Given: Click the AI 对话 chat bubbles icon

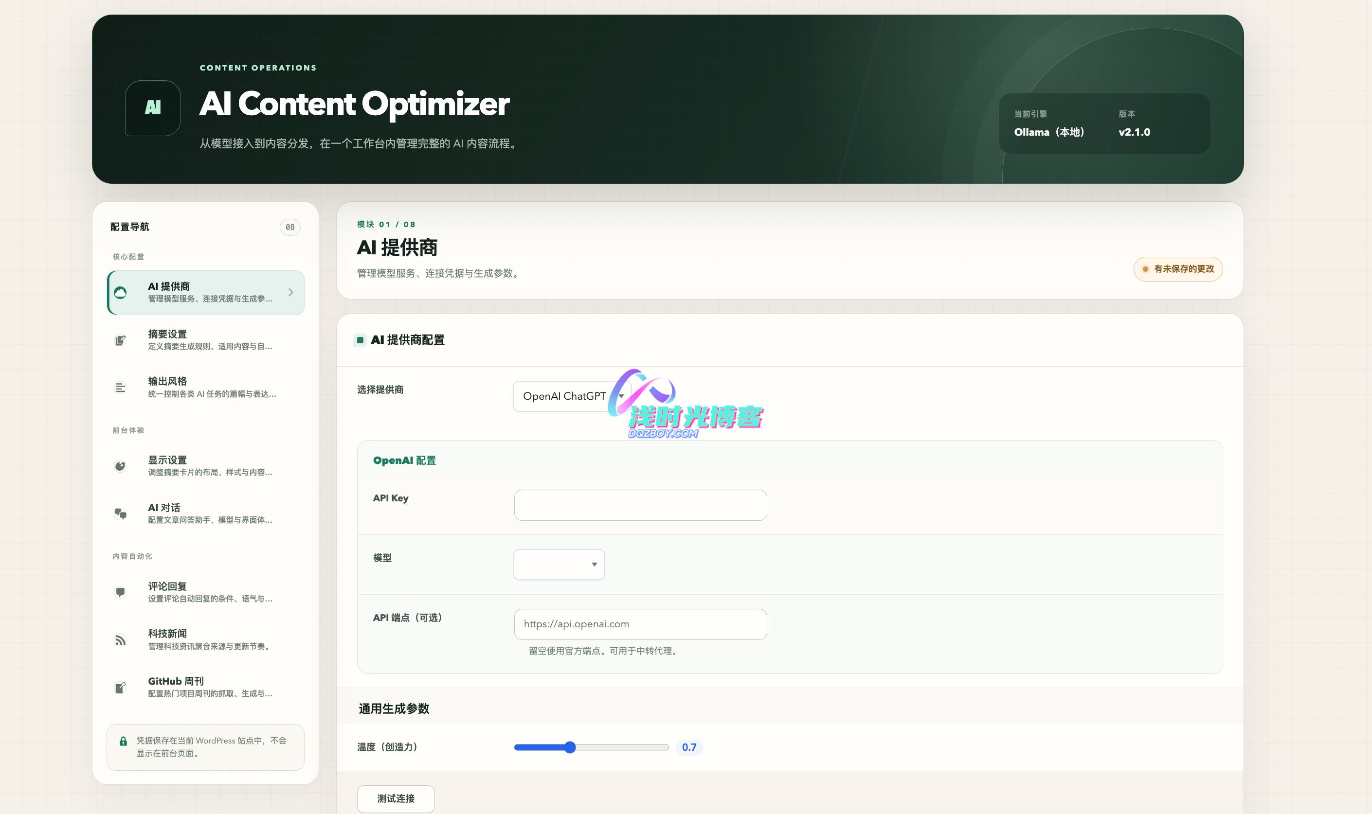Looking at the screenshot, I should pyautogui.click(x=120, y=514).
